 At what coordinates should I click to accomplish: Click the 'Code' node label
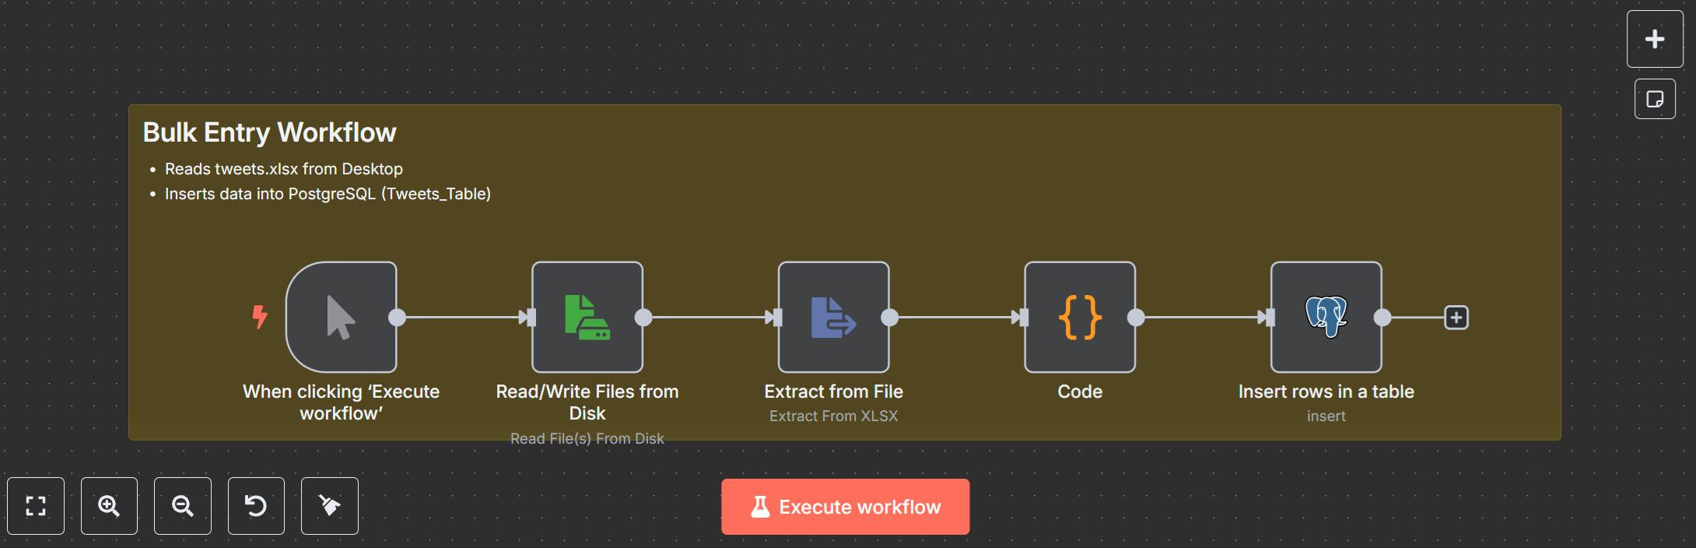click(1080, 392)
